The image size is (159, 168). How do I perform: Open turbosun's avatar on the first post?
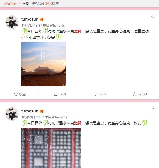[x=12, y=22]
